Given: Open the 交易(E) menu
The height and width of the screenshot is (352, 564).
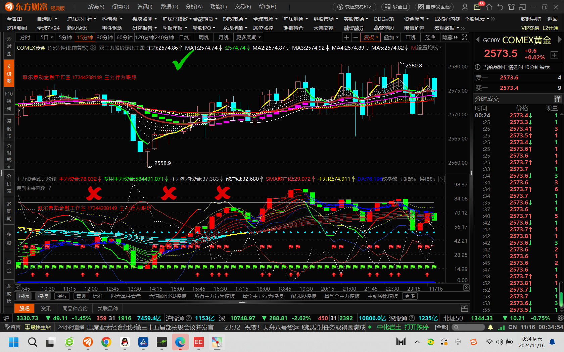Looking at the screenshot, I should [x=243, y=7].
